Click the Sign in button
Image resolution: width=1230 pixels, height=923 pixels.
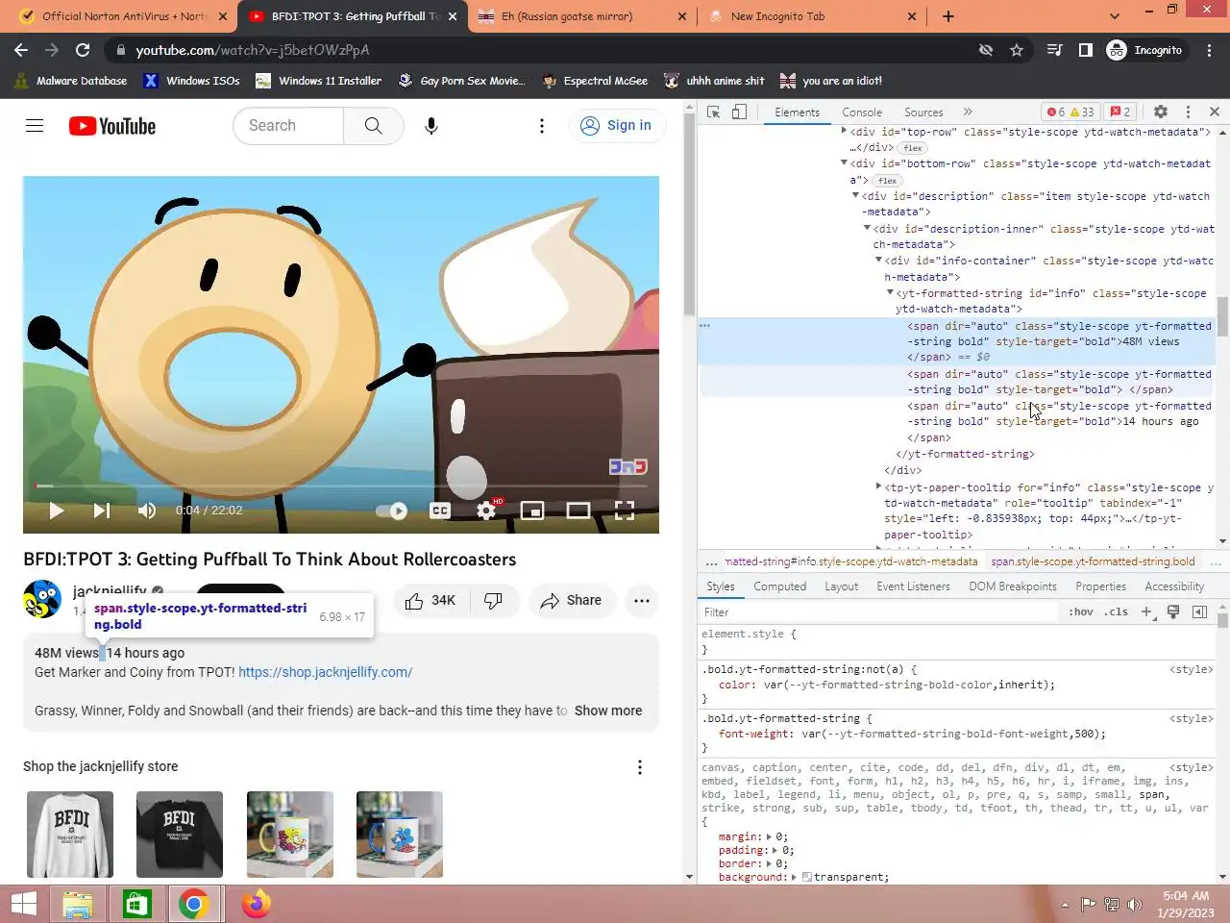click(x=617, y=126)
